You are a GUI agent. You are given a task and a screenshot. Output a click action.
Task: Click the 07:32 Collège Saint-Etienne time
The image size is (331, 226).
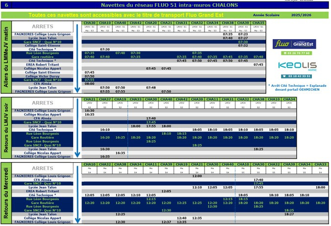[x=243, y=46]
